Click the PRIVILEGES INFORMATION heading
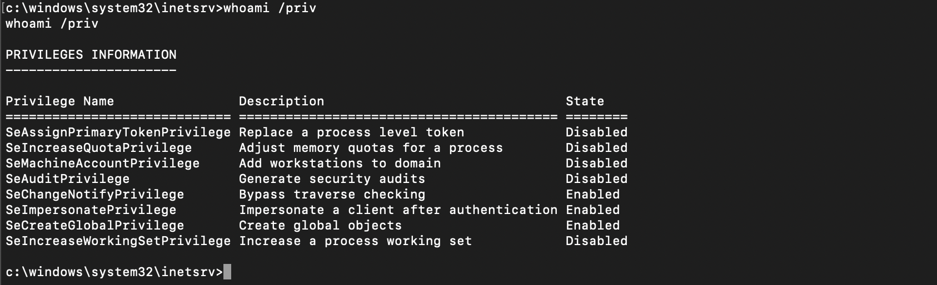Screen dimensions: 937x285 pyautogui.click(x=91, y=55)
